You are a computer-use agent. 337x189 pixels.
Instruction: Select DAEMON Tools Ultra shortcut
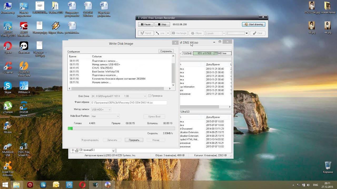[x=24, y=69]
